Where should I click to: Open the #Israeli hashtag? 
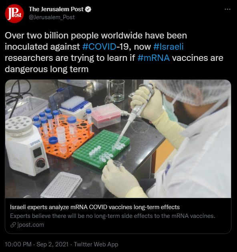coord(168,46)
